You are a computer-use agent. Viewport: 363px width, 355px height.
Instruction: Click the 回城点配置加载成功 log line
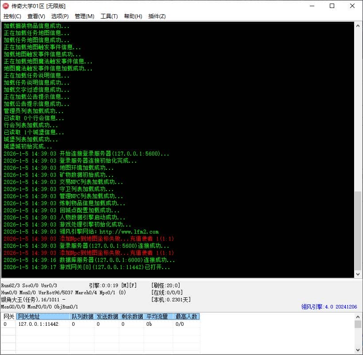(x=62, y=211)
